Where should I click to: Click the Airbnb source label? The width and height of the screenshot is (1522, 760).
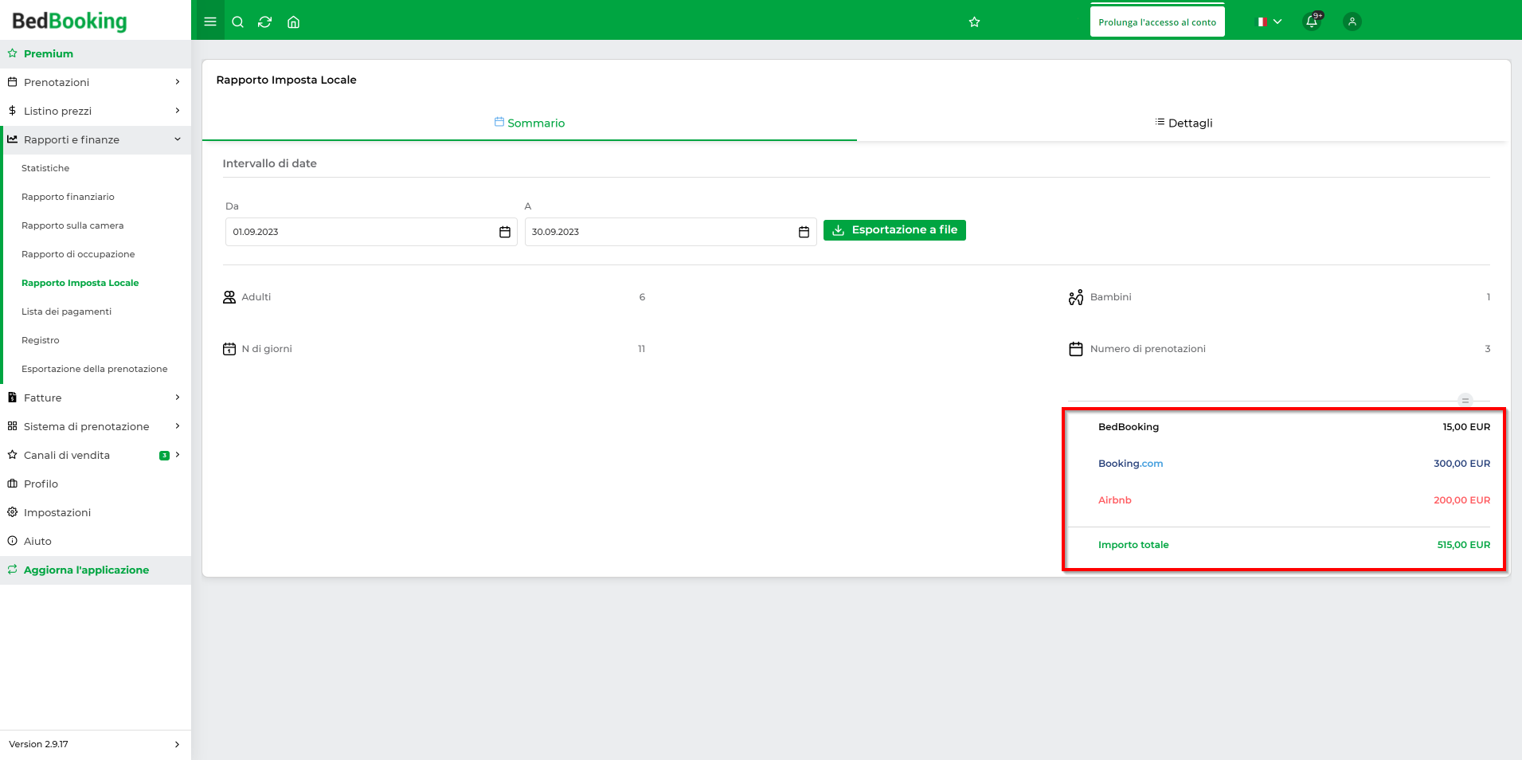pos(1114,500)
